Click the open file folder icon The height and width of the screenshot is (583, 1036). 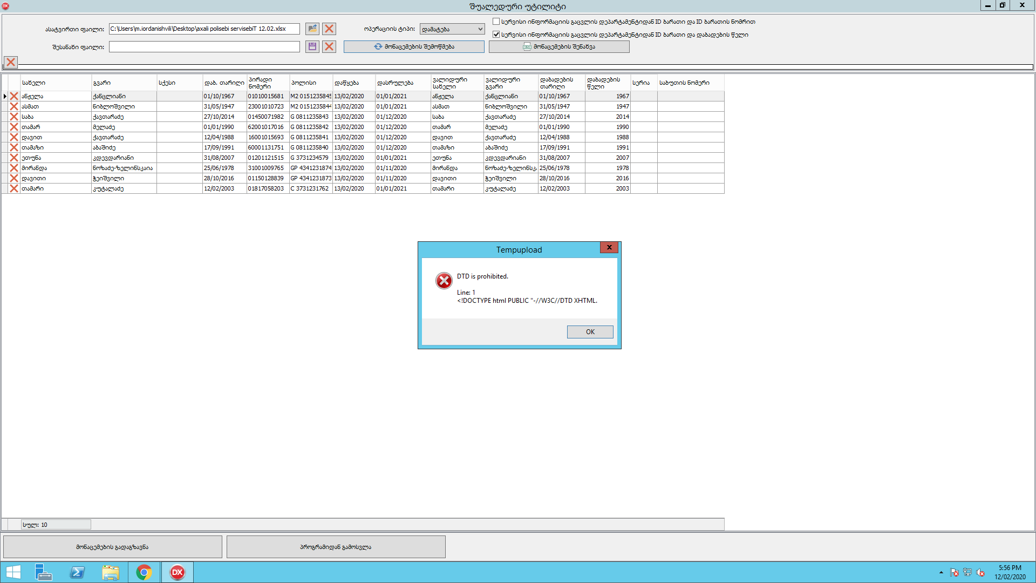tap(312, 29)
